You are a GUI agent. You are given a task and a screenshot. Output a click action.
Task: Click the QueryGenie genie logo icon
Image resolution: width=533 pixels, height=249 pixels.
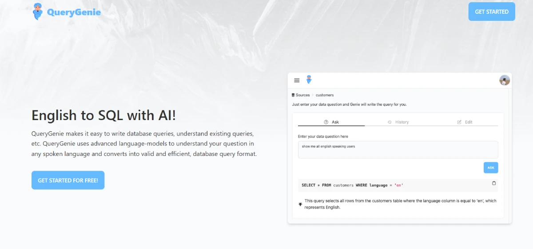[x=38, y=12]
